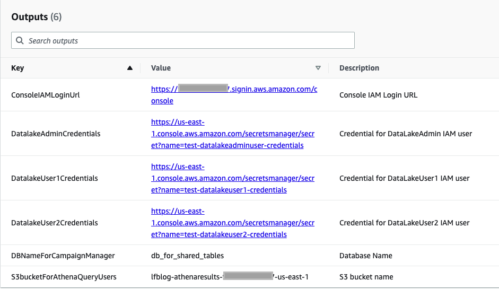This screenshot has width=499, height=289.
Task: Select the ConsoleIAMLoginUrl key cell
Action: pyautogui.click(x=46, y=95)
